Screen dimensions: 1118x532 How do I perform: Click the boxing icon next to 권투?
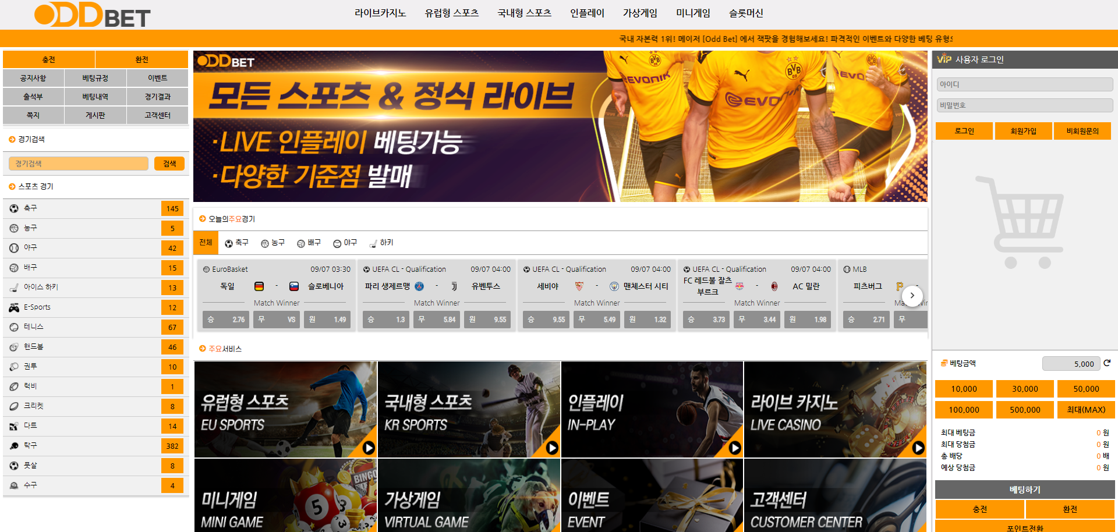[x=14, y=367]
